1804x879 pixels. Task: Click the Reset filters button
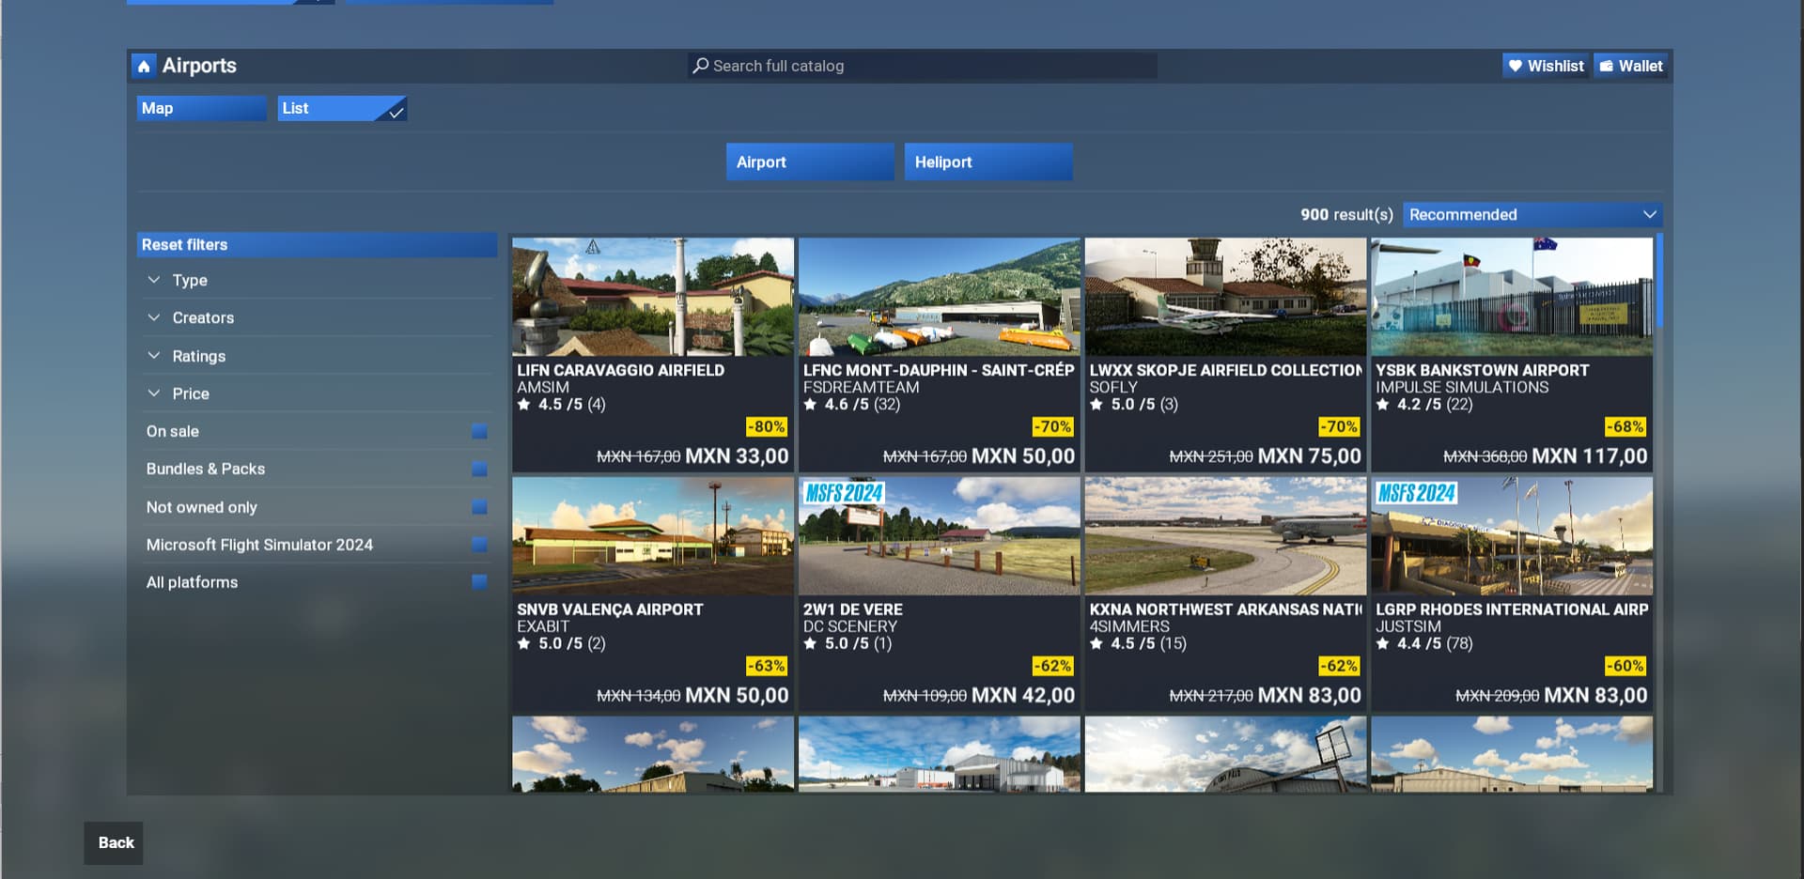(317, 245)
